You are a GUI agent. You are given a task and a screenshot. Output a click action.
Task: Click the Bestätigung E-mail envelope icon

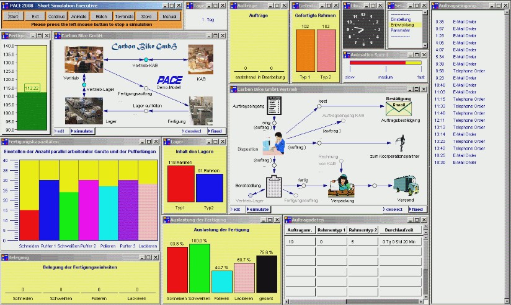click(399, 109)
